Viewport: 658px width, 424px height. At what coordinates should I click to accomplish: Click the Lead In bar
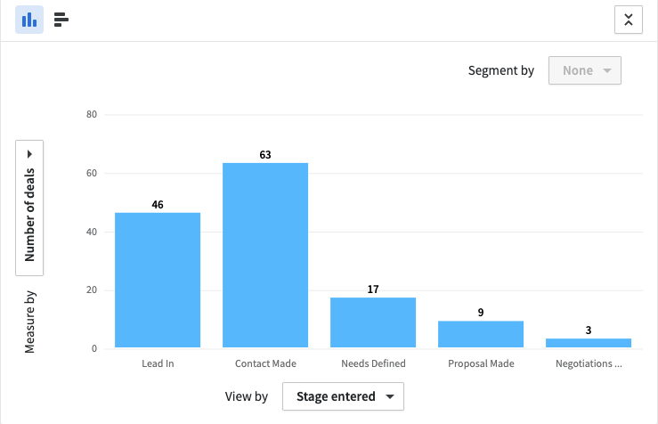tap(158, 281)
